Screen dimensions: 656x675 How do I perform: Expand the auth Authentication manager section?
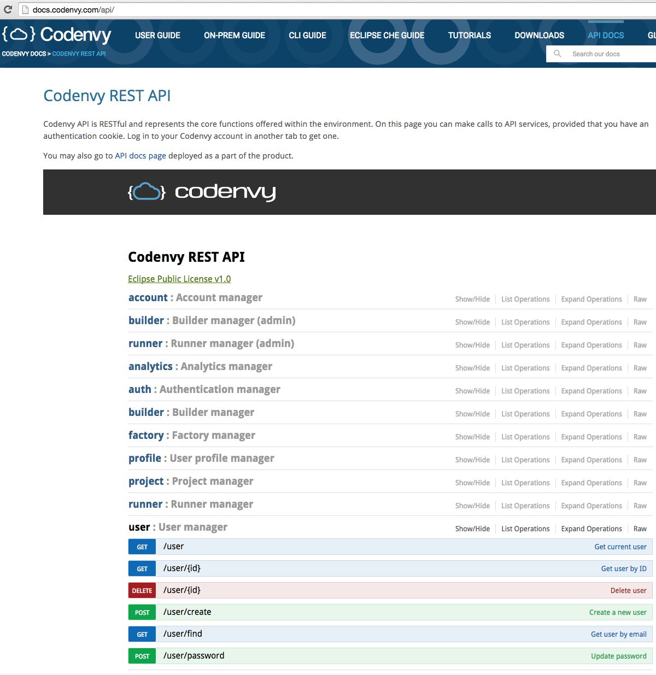coord(204,390)
